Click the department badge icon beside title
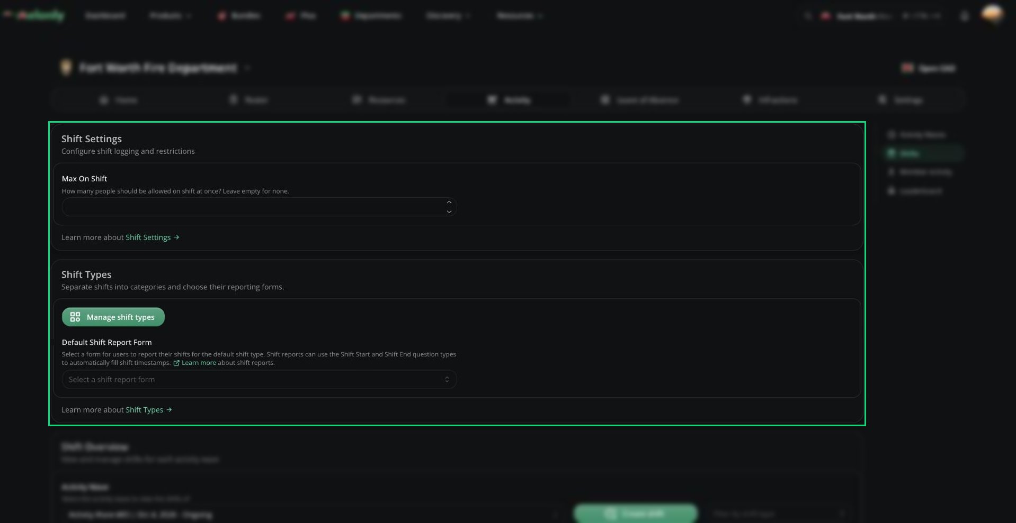The image size is (1016, 523). point(66,68)
